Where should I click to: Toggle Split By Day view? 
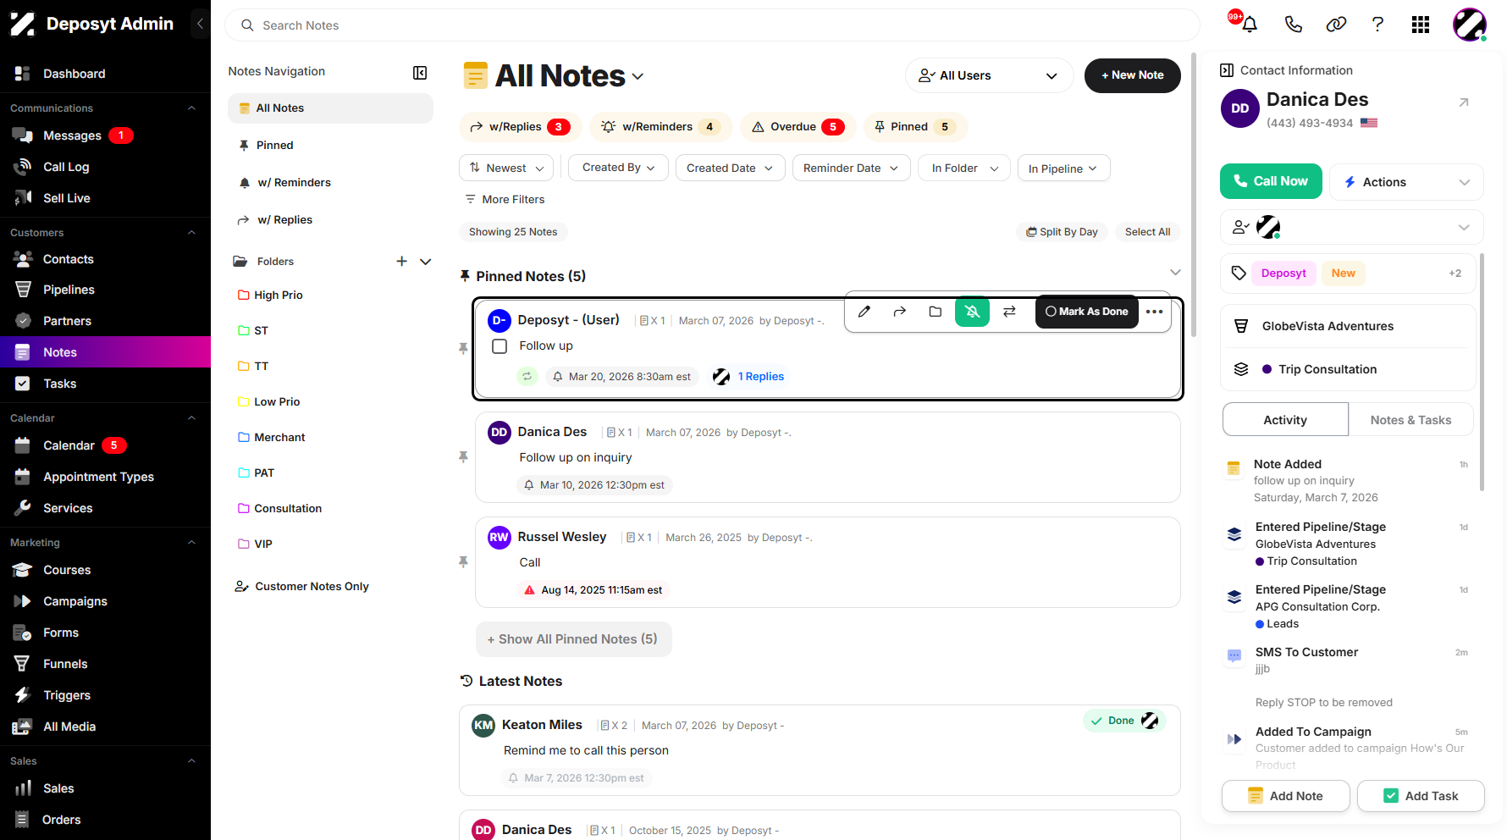(x=1062, y=232)
